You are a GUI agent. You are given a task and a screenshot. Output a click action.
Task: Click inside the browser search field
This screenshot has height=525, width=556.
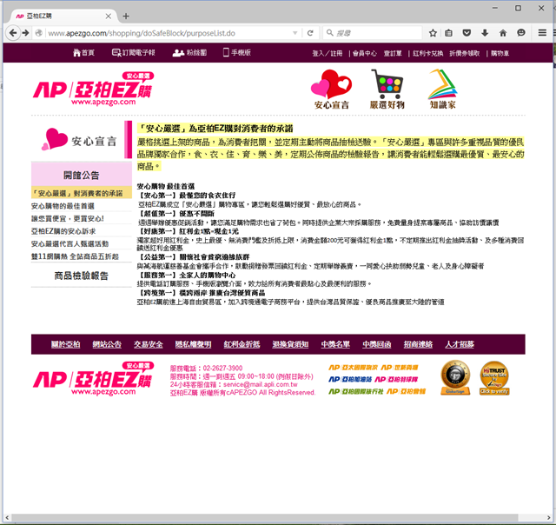[x=373, y=33]
